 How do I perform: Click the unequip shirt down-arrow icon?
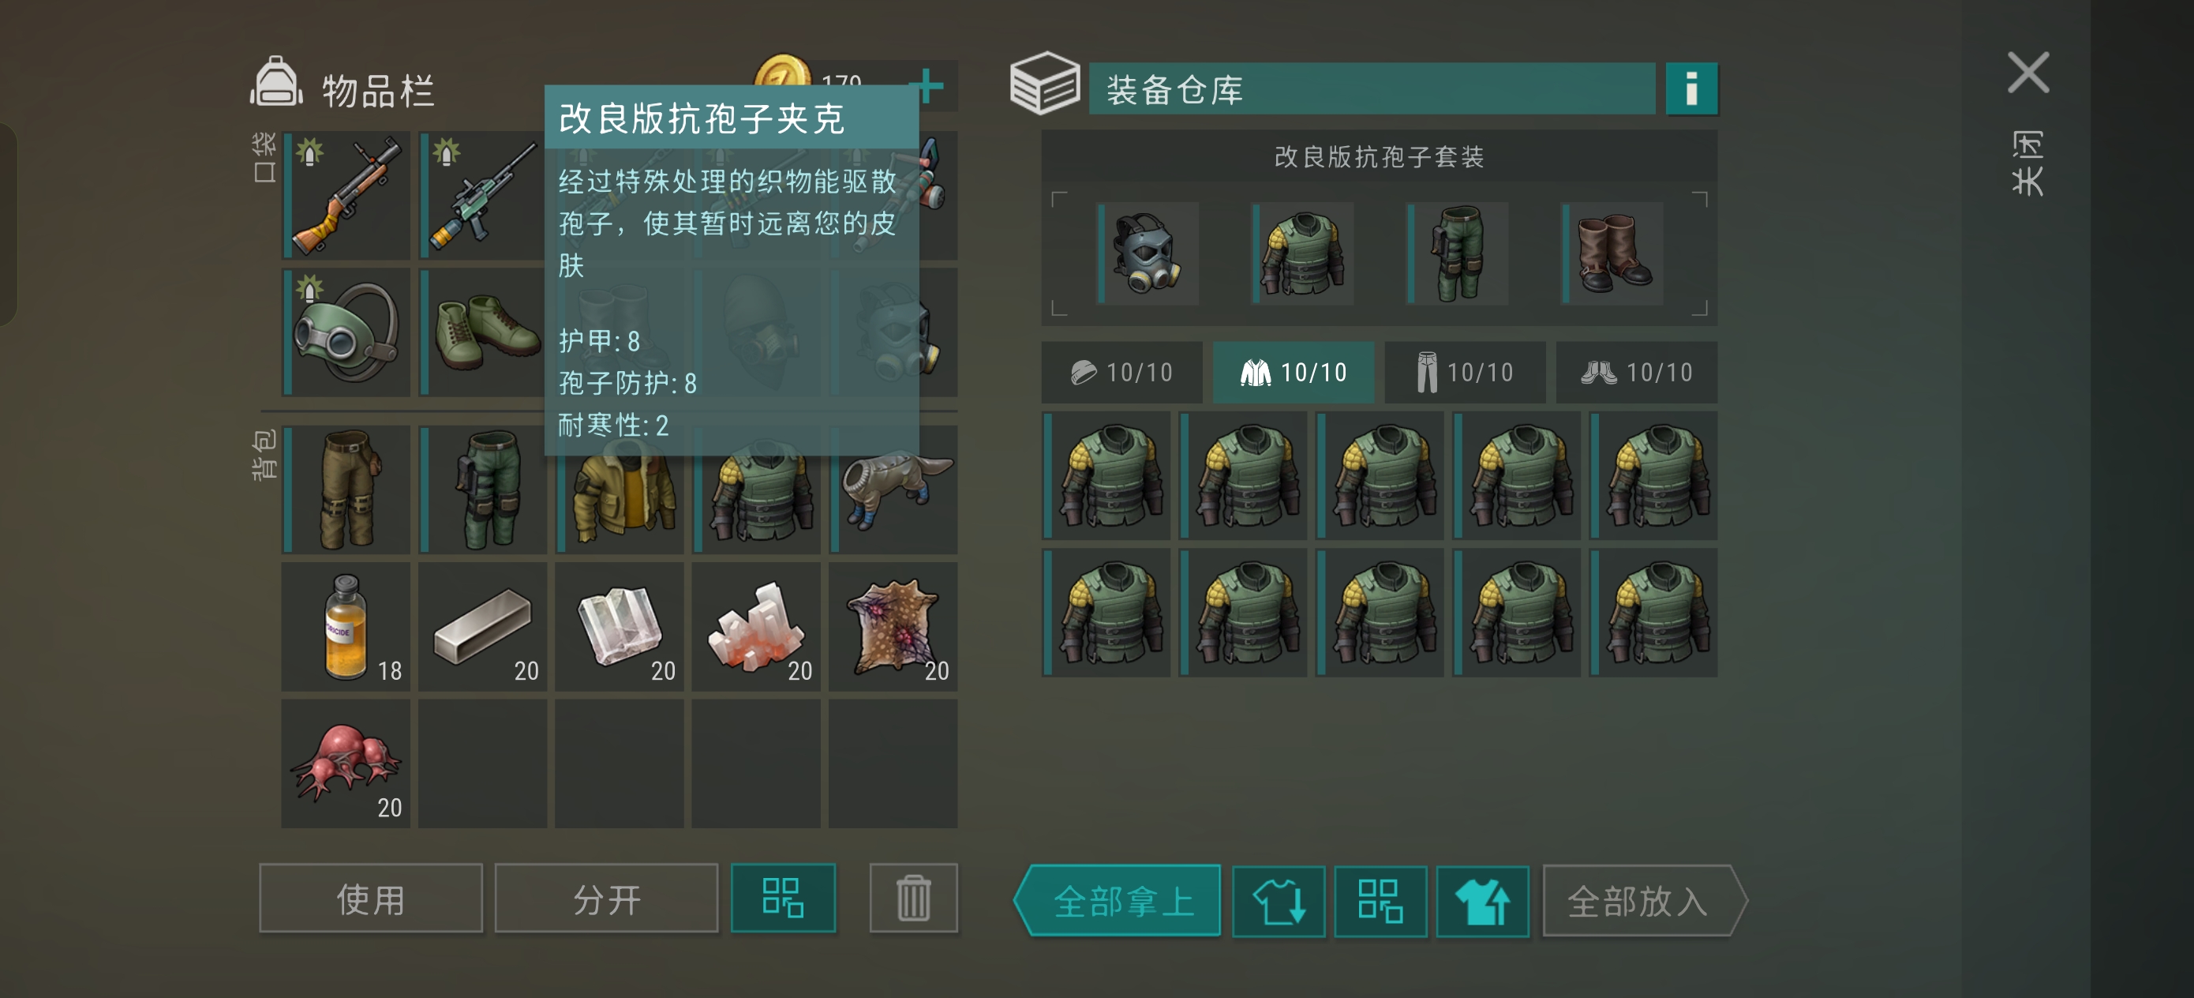[x=1279, y=901]
